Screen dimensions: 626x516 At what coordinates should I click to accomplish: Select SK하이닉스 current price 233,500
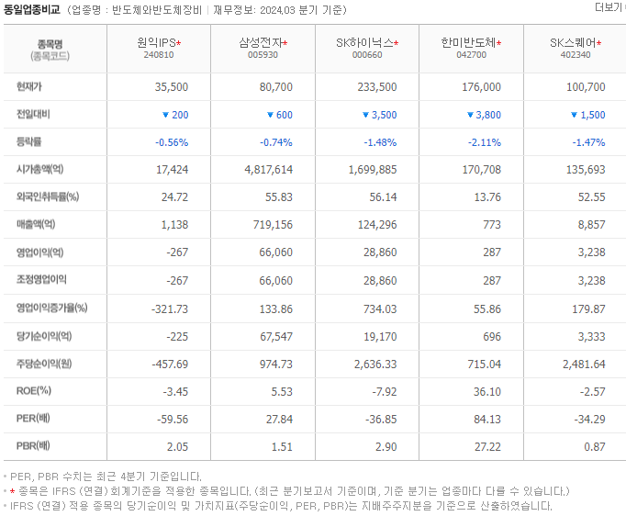tap(377, 87)
